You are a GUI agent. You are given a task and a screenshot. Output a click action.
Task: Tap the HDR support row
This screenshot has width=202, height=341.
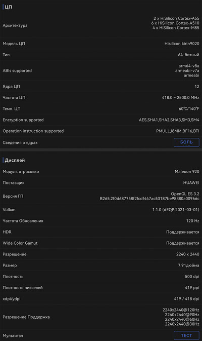tap(101, 232)
